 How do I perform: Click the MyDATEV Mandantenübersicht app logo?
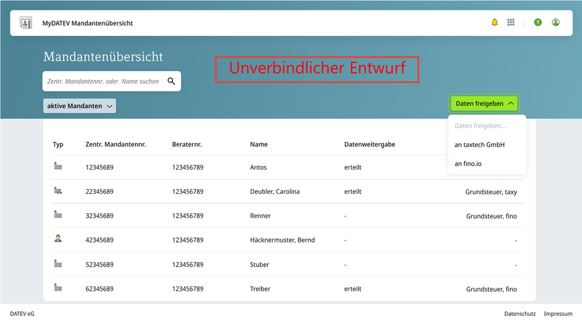pyautogui.click(x=26, y=23)
